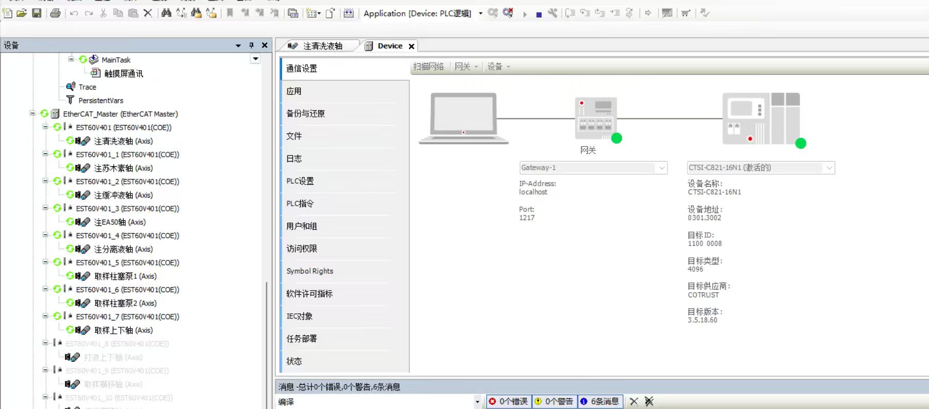Image resolution: width=929 pixels, height=409 pixels.
Task: Click the Step Out debug icon
Action: point(600,13)
